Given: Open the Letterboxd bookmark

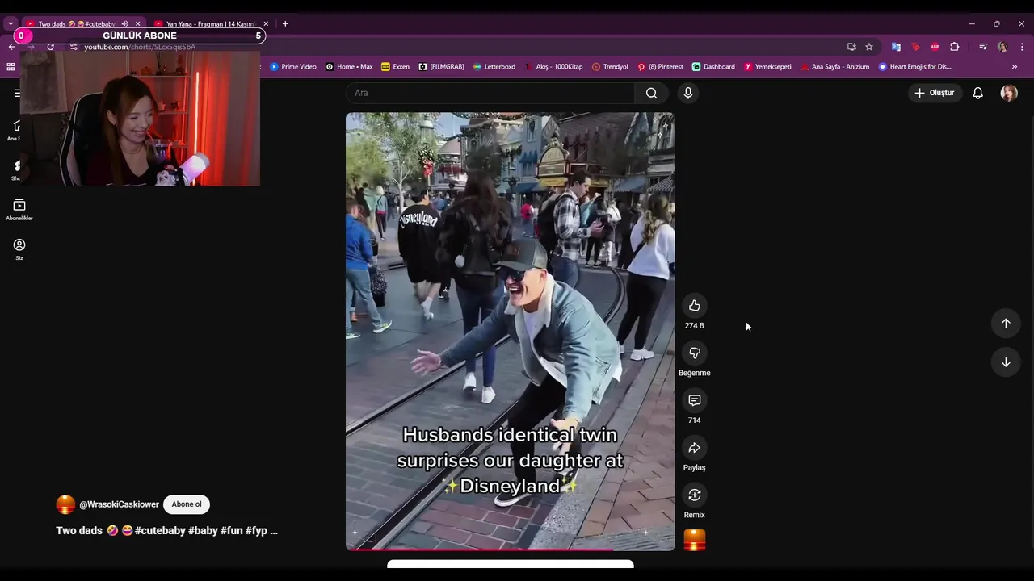Looking at the screenshot, I should coord(494,67).
